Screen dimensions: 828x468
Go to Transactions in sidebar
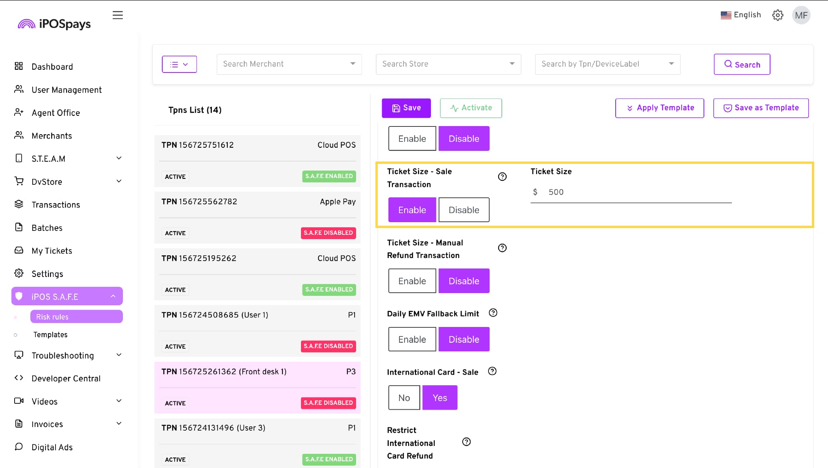56,205
